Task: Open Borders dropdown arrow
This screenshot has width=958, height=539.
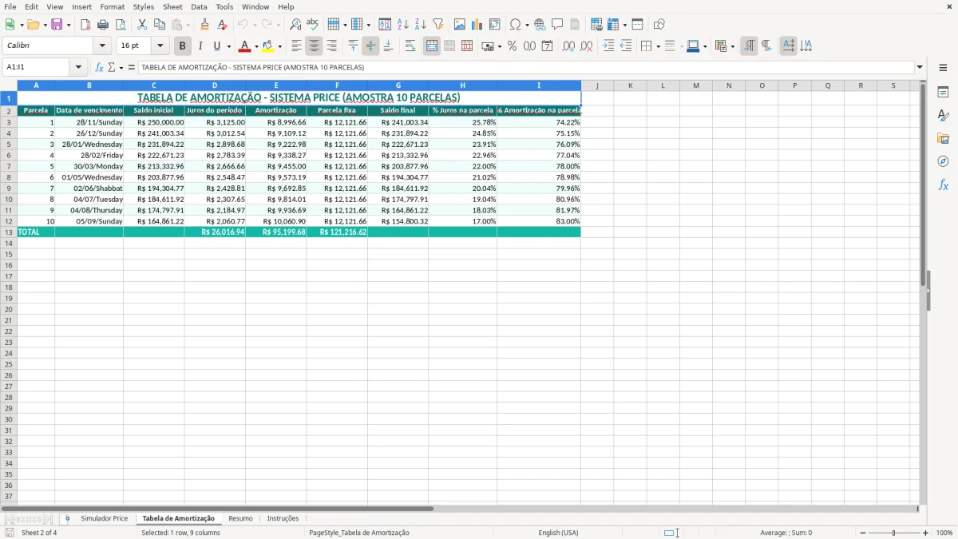Action: 658,46
